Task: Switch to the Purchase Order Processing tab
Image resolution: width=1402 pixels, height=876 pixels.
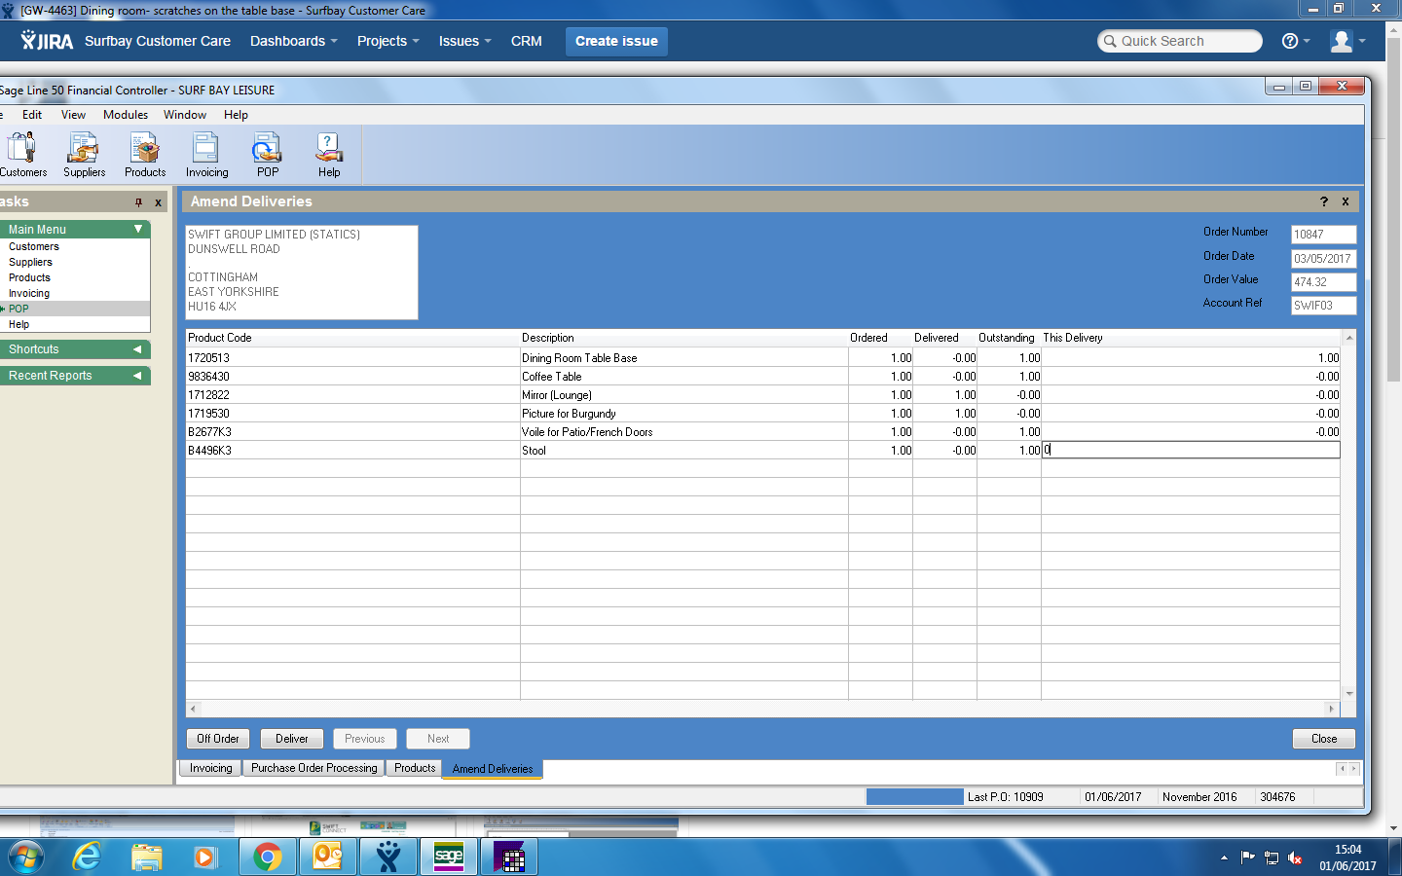Action: (x=314, y=768)
